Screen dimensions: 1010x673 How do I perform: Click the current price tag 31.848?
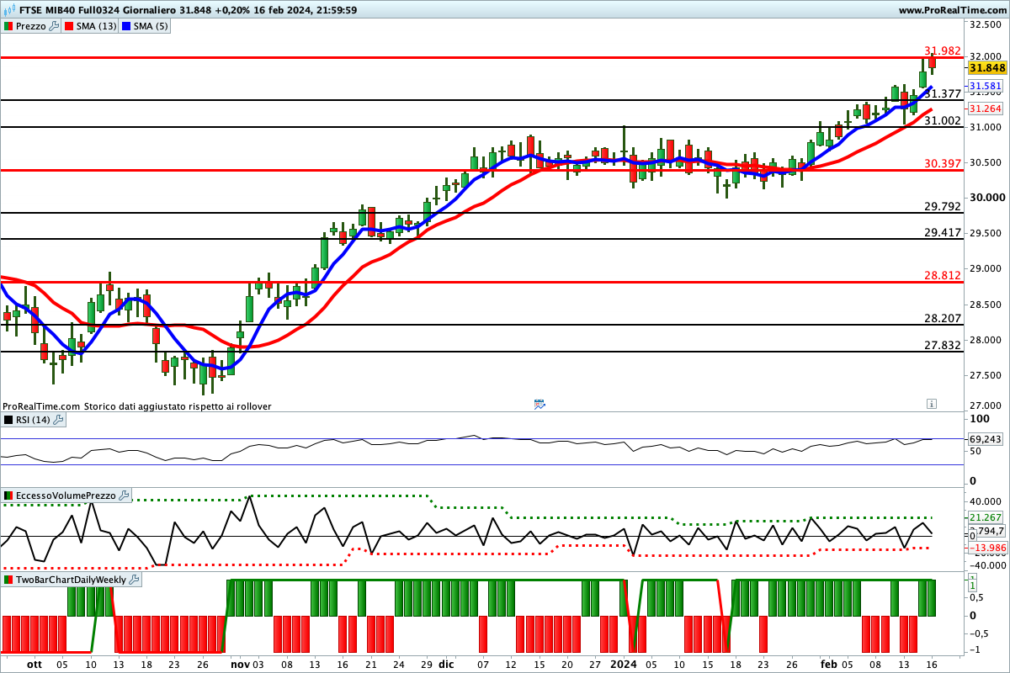[x=987, y=68]
